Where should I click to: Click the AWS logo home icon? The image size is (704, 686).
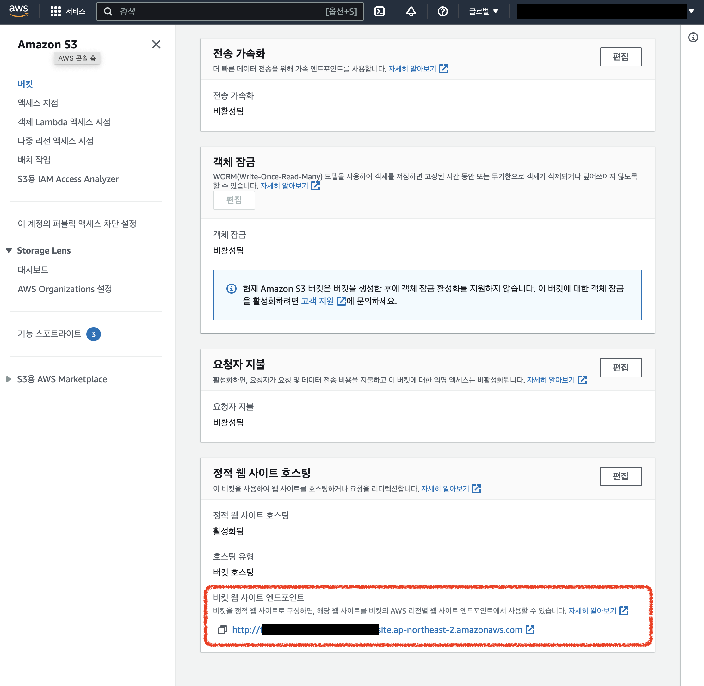coord(18,11)
